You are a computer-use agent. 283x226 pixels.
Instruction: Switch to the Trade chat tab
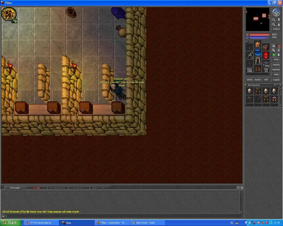coord(36,188)
